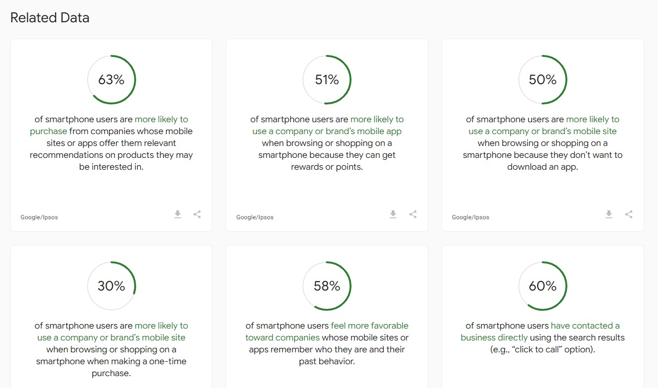
Task: Share the 50% mobile site stat card
Action: [629, 214]
